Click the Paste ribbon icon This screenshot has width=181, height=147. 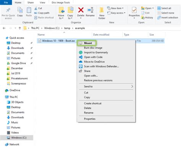(29, 10)
